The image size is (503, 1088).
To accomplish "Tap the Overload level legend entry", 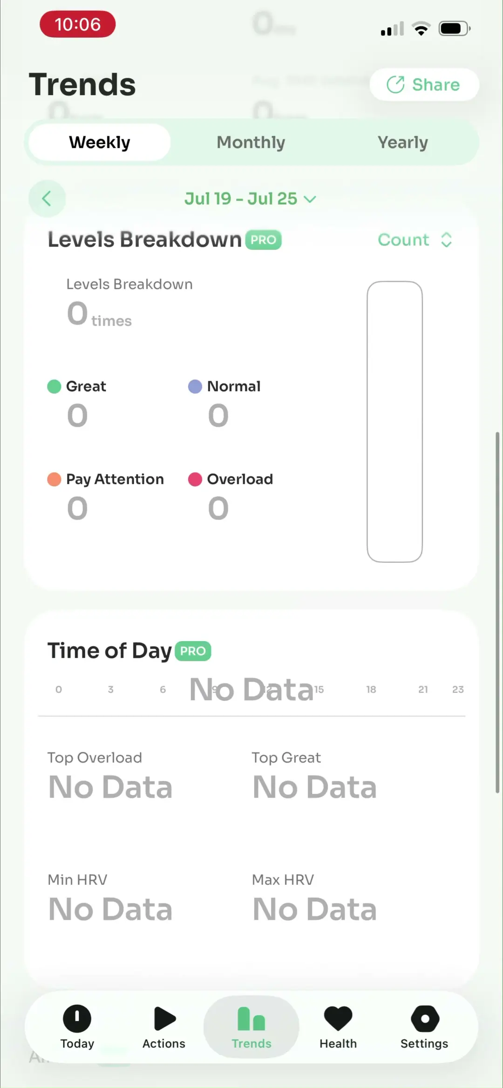I will click(x=231, y=479).
